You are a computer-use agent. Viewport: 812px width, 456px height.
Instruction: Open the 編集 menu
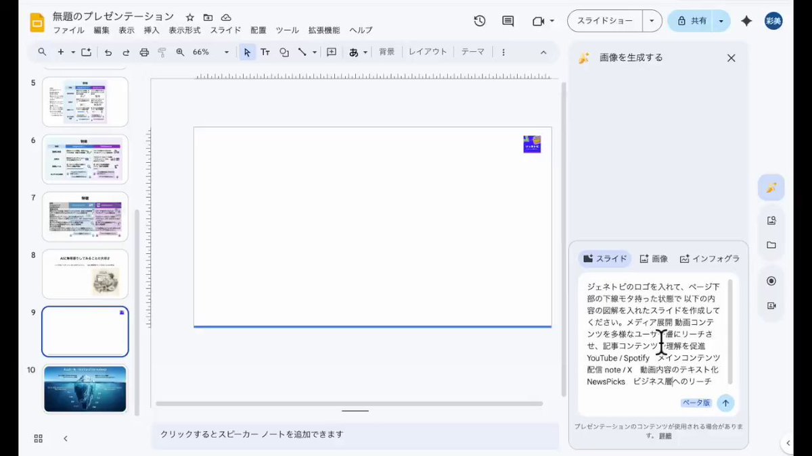pos(101,30)
